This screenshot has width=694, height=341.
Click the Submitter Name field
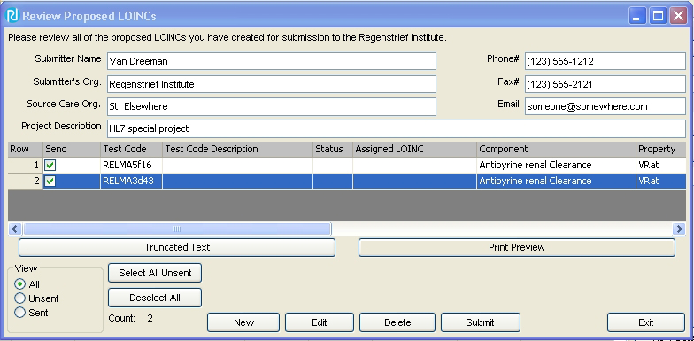click(272, 61)
